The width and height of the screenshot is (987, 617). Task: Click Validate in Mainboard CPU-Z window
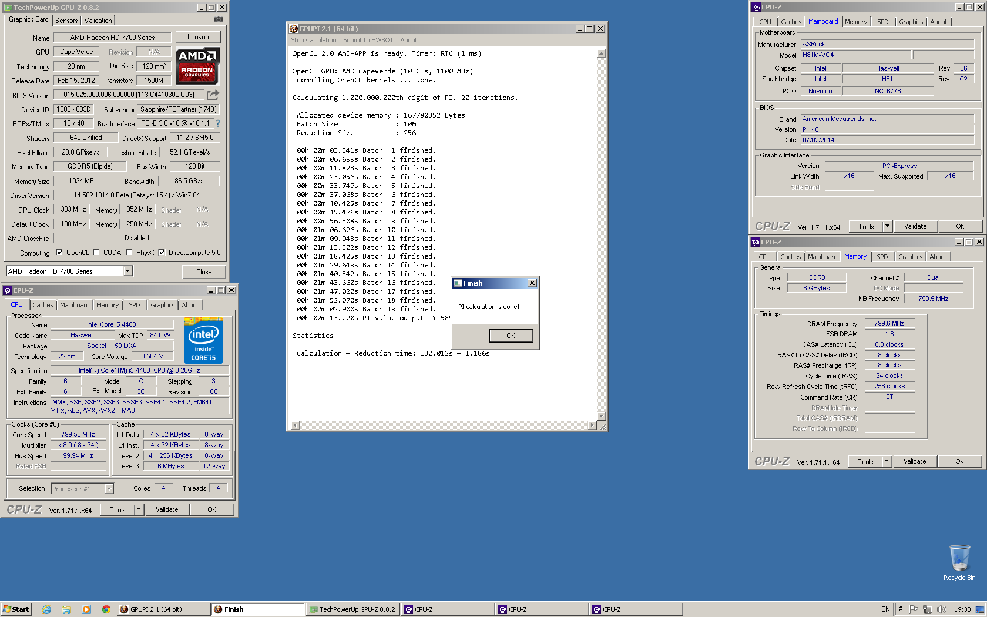coord(915,226)
